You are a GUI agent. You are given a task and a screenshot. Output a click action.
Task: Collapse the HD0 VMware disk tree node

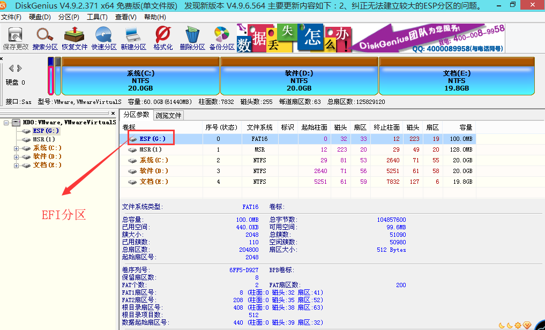tap(6, 123)
